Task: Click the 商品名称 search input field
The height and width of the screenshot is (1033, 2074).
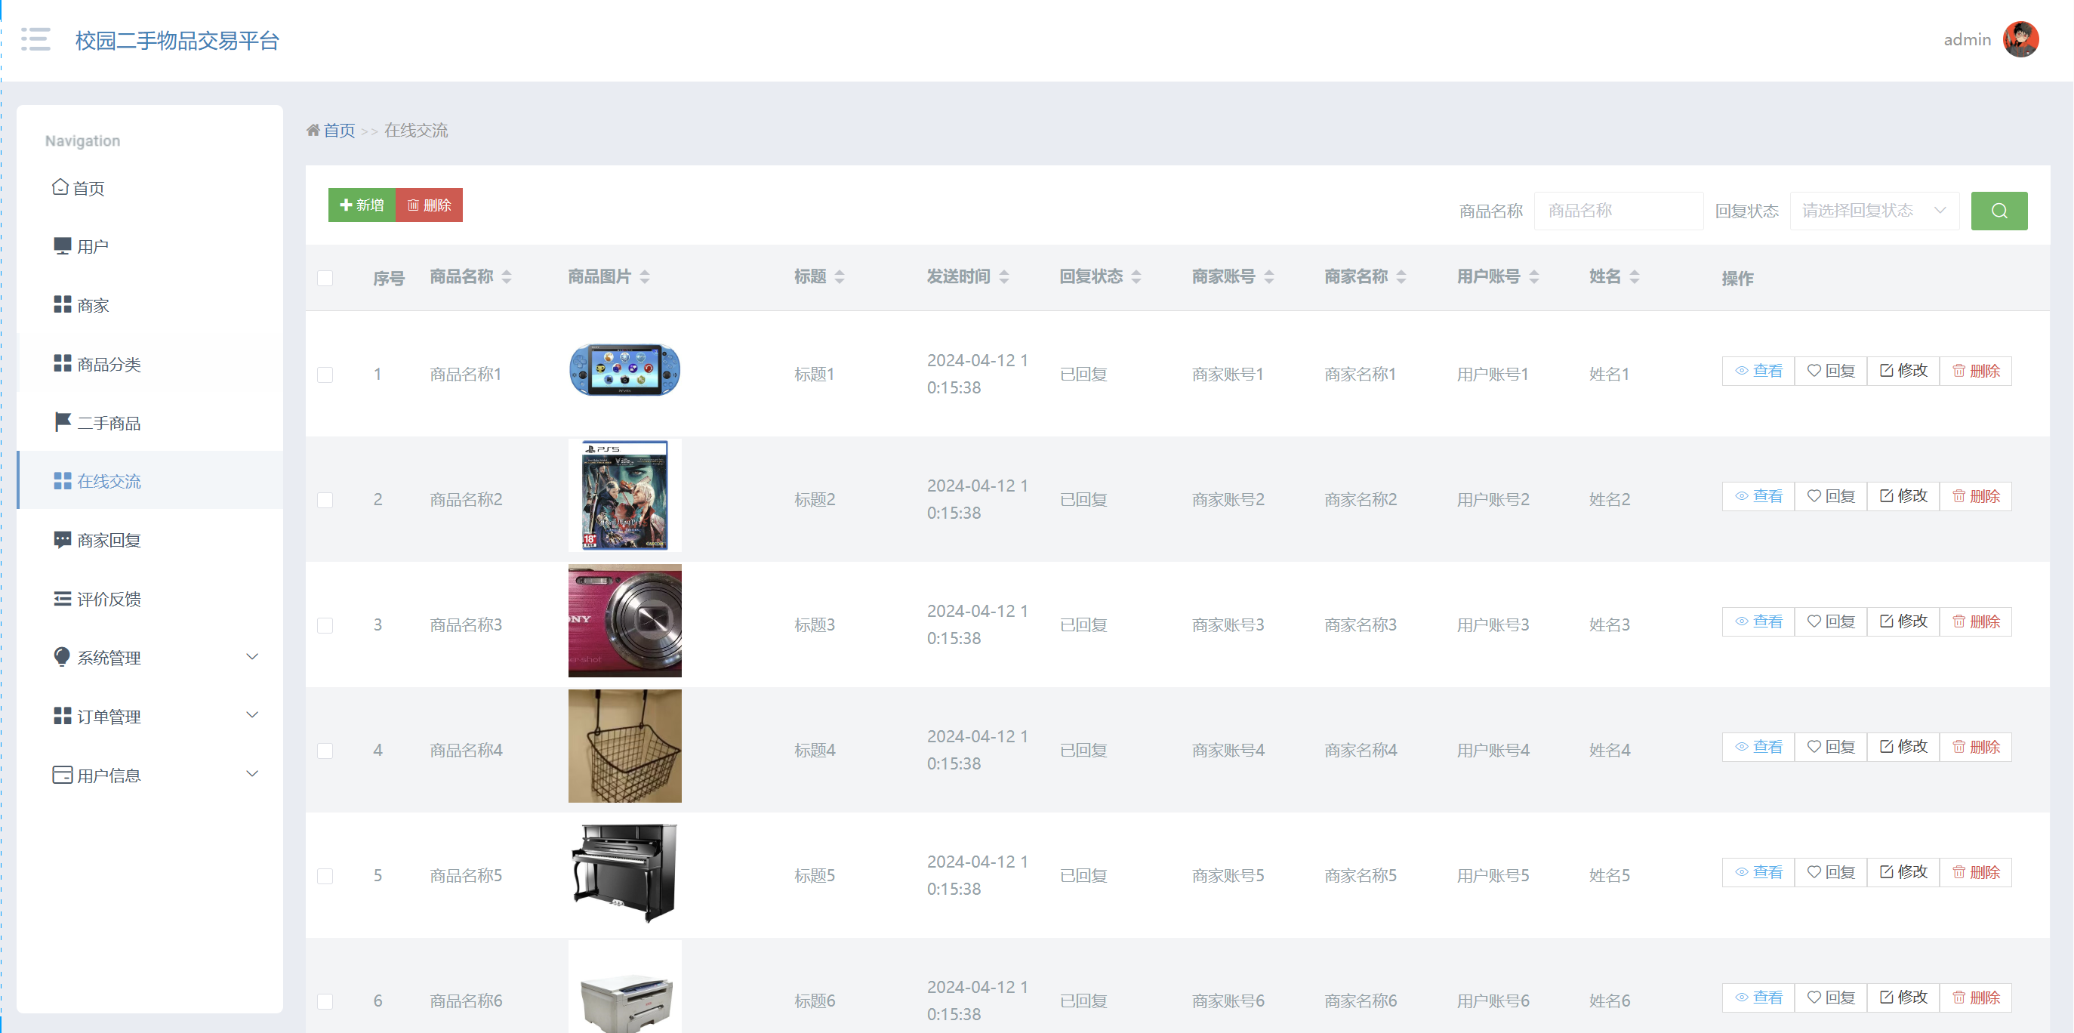Action: [1617, 211]
